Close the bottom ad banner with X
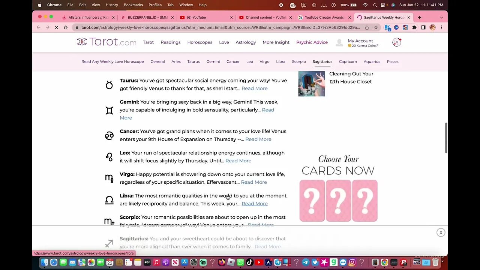Image resolution: width=480 pixels, height=270 pixels. [x=441, y=232]
